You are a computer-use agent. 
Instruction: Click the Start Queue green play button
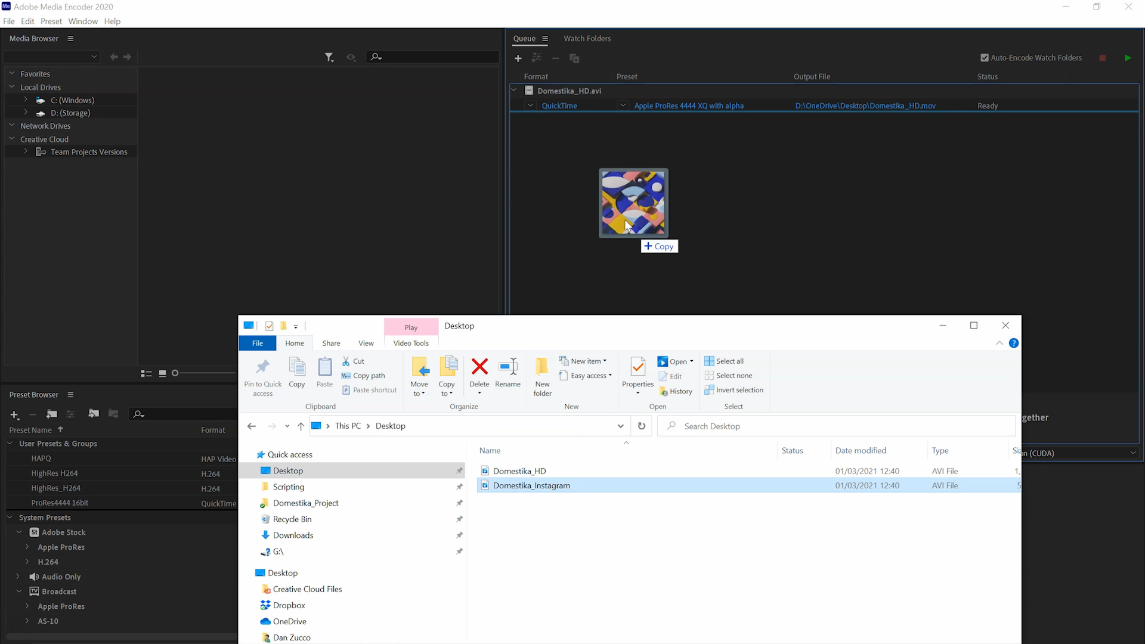[1127, 58]
